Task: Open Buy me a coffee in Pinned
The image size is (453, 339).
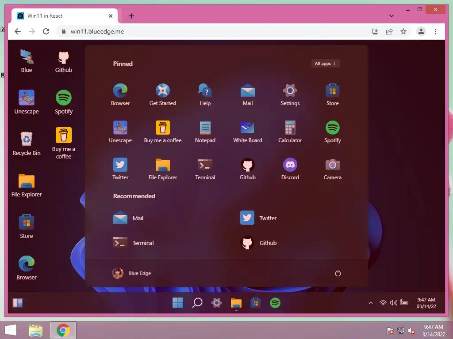Action: [x=163, y=132]
